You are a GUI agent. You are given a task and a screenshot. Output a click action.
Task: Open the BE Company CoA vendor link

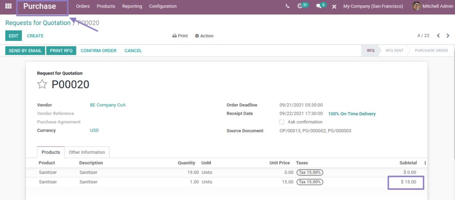(x=108, y=105)
